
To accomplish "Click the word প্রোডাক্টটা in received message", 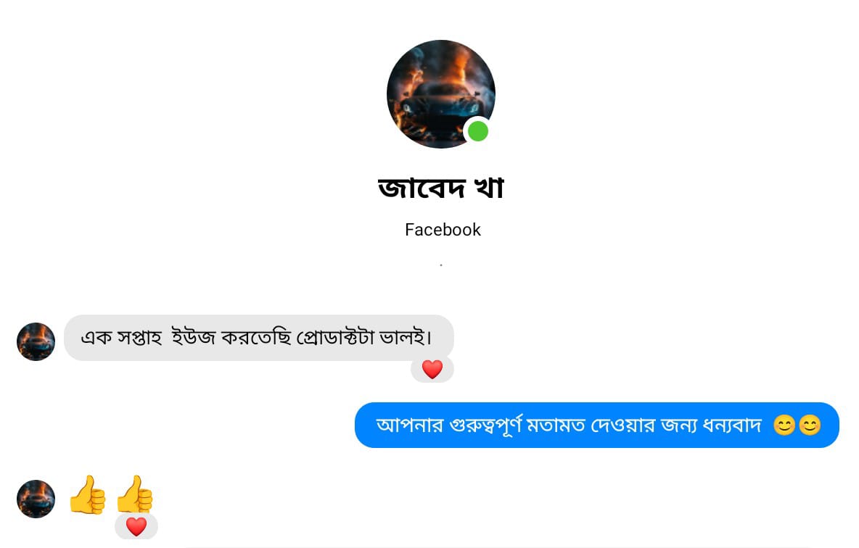I will (334, 338).
